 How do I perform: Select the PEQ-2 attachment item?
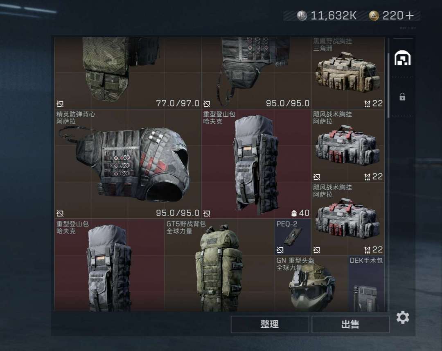click(293, 237)
